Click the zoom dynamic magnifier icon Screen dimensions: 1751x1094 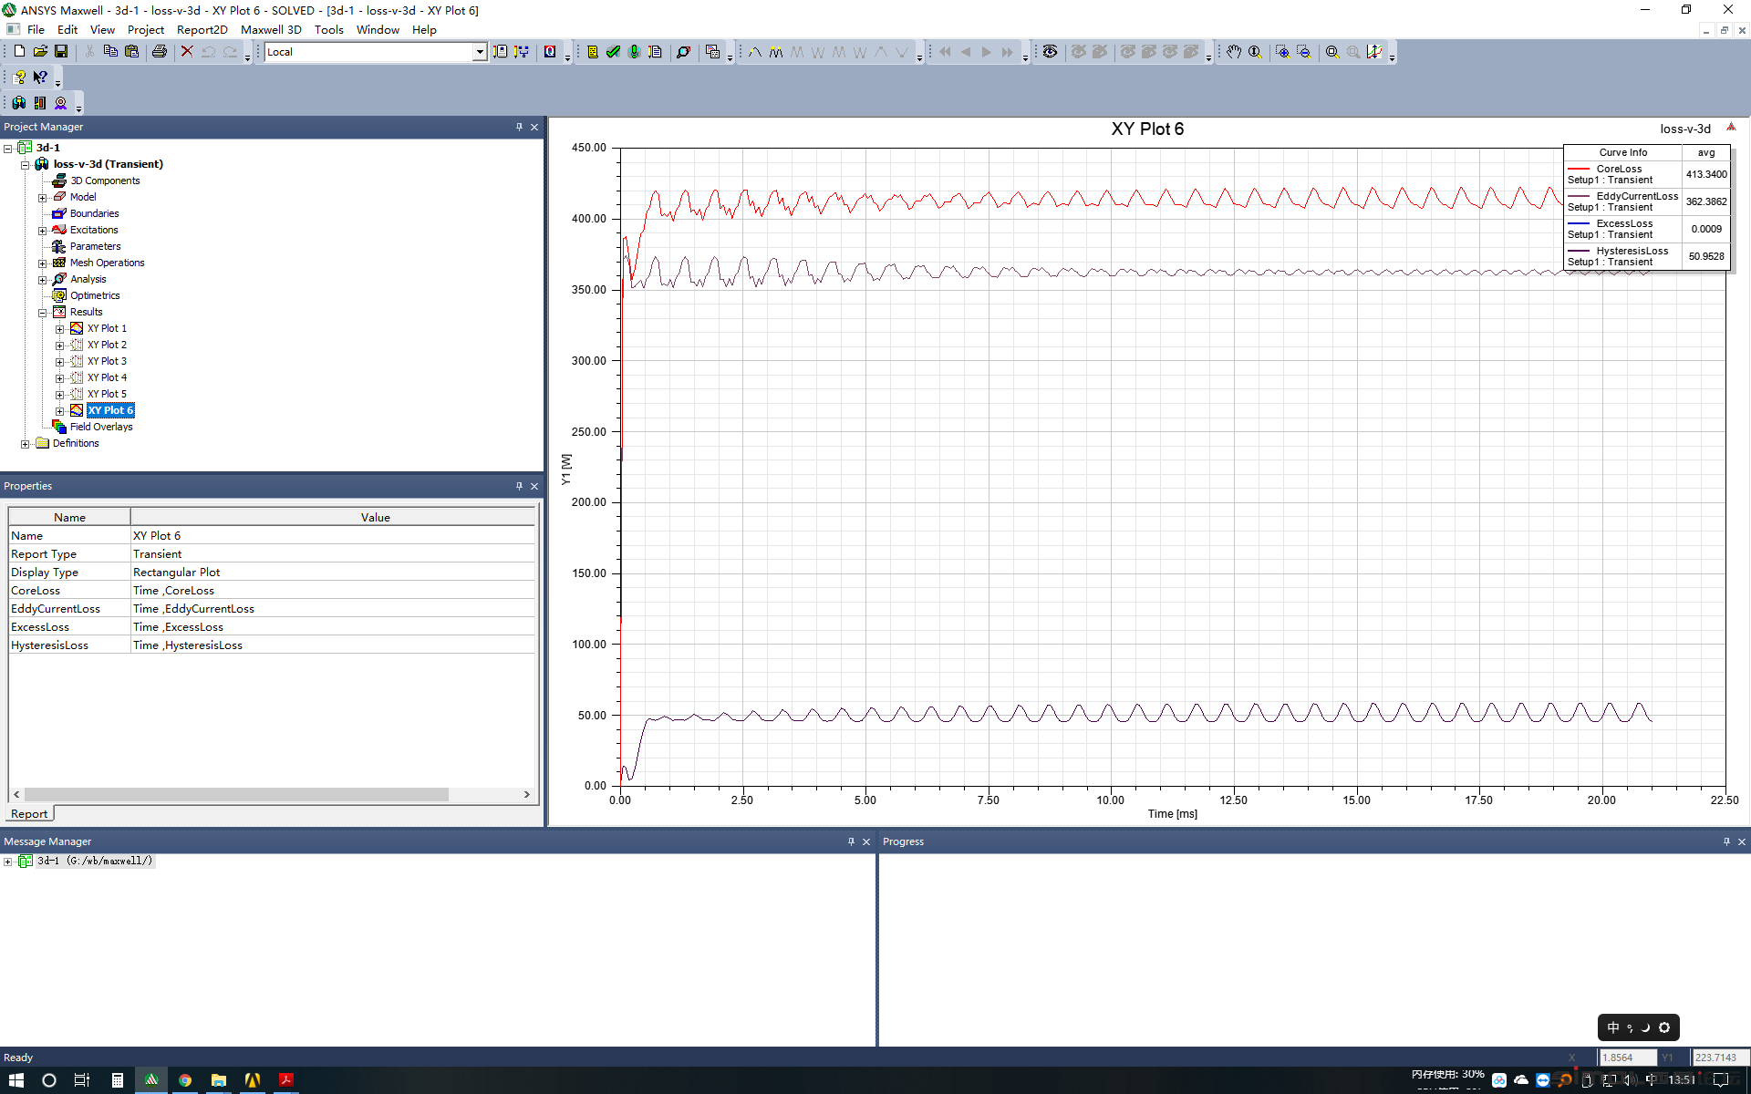[1255, 52]
